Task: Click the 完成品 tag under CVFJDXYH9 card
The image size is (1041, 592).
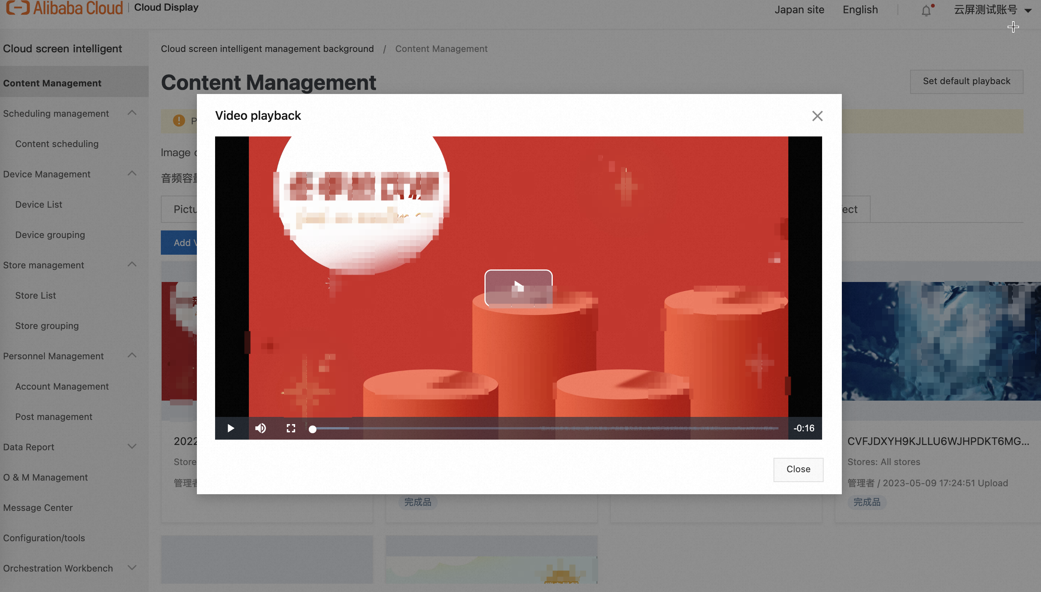Action: (867, 502)
